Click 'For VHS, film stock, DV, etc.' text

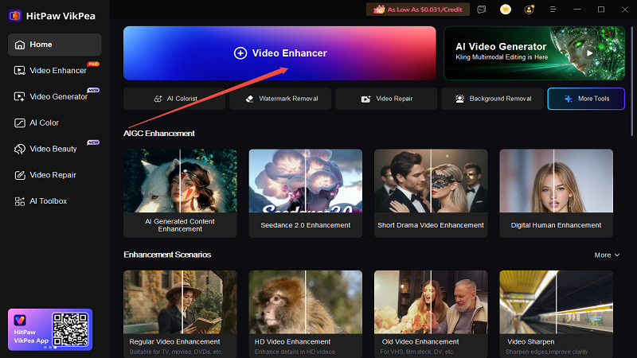point(417,352)
